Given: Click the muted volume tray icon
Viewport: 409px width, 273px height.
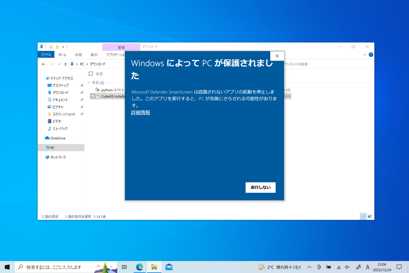Looking at the screenshot, I should 348,267.
